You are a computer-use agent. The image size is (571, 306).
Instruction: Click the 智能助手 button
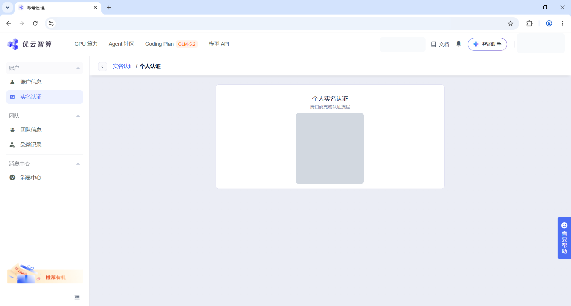click(x=487, y=44)
